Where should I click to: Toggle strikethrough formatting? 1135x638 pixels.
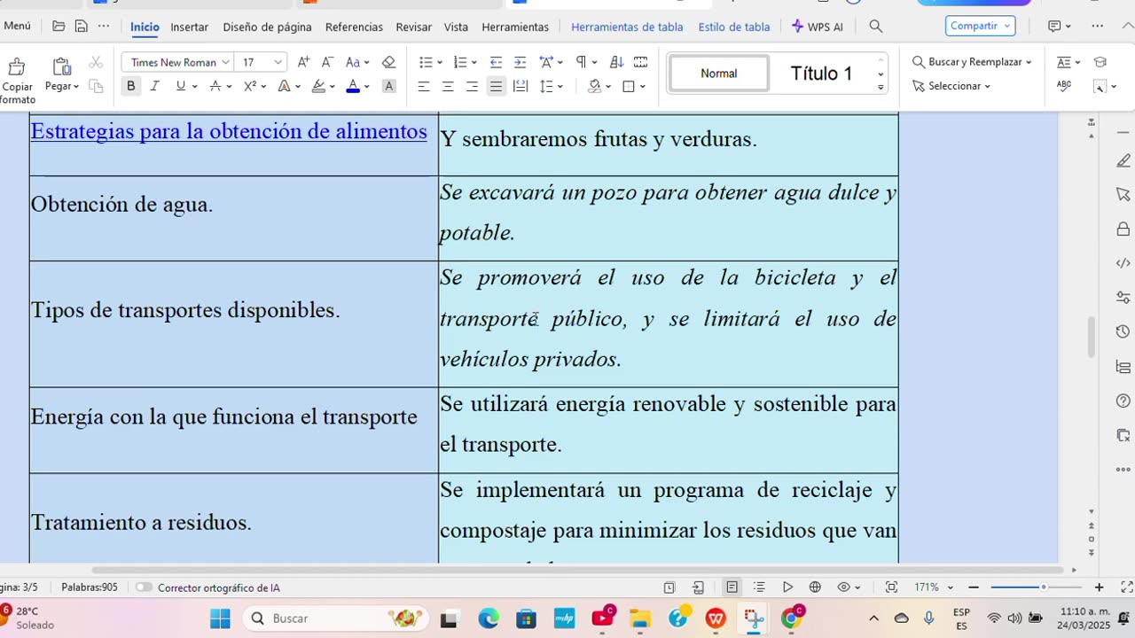point(215,86)
